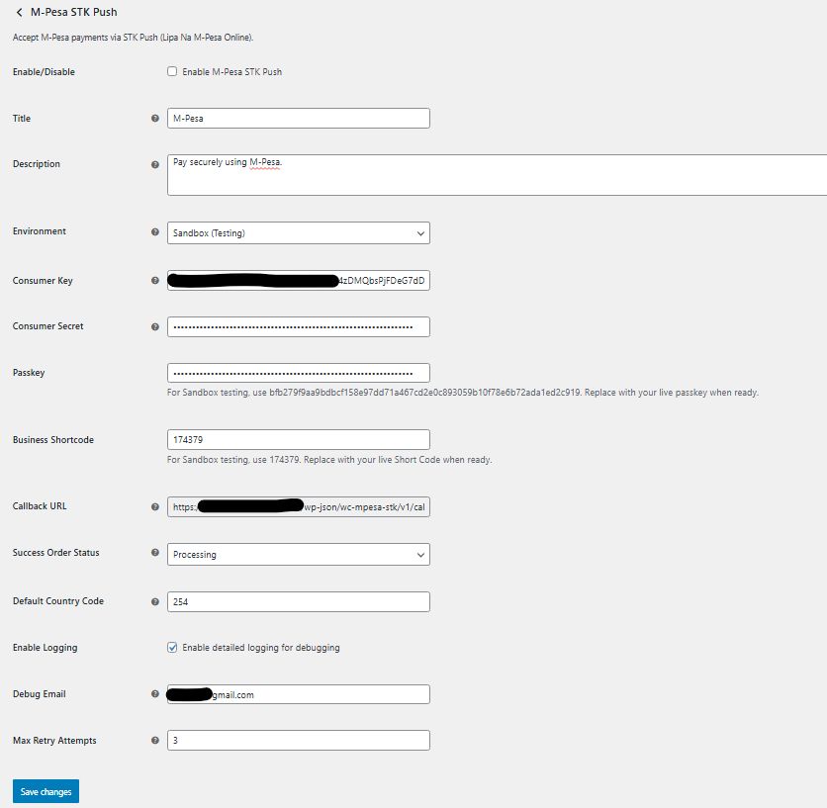Click the back arrow beside M-Pesa STK Push
827x808 pixels.
pyautogui.click(x=19, y=13)
